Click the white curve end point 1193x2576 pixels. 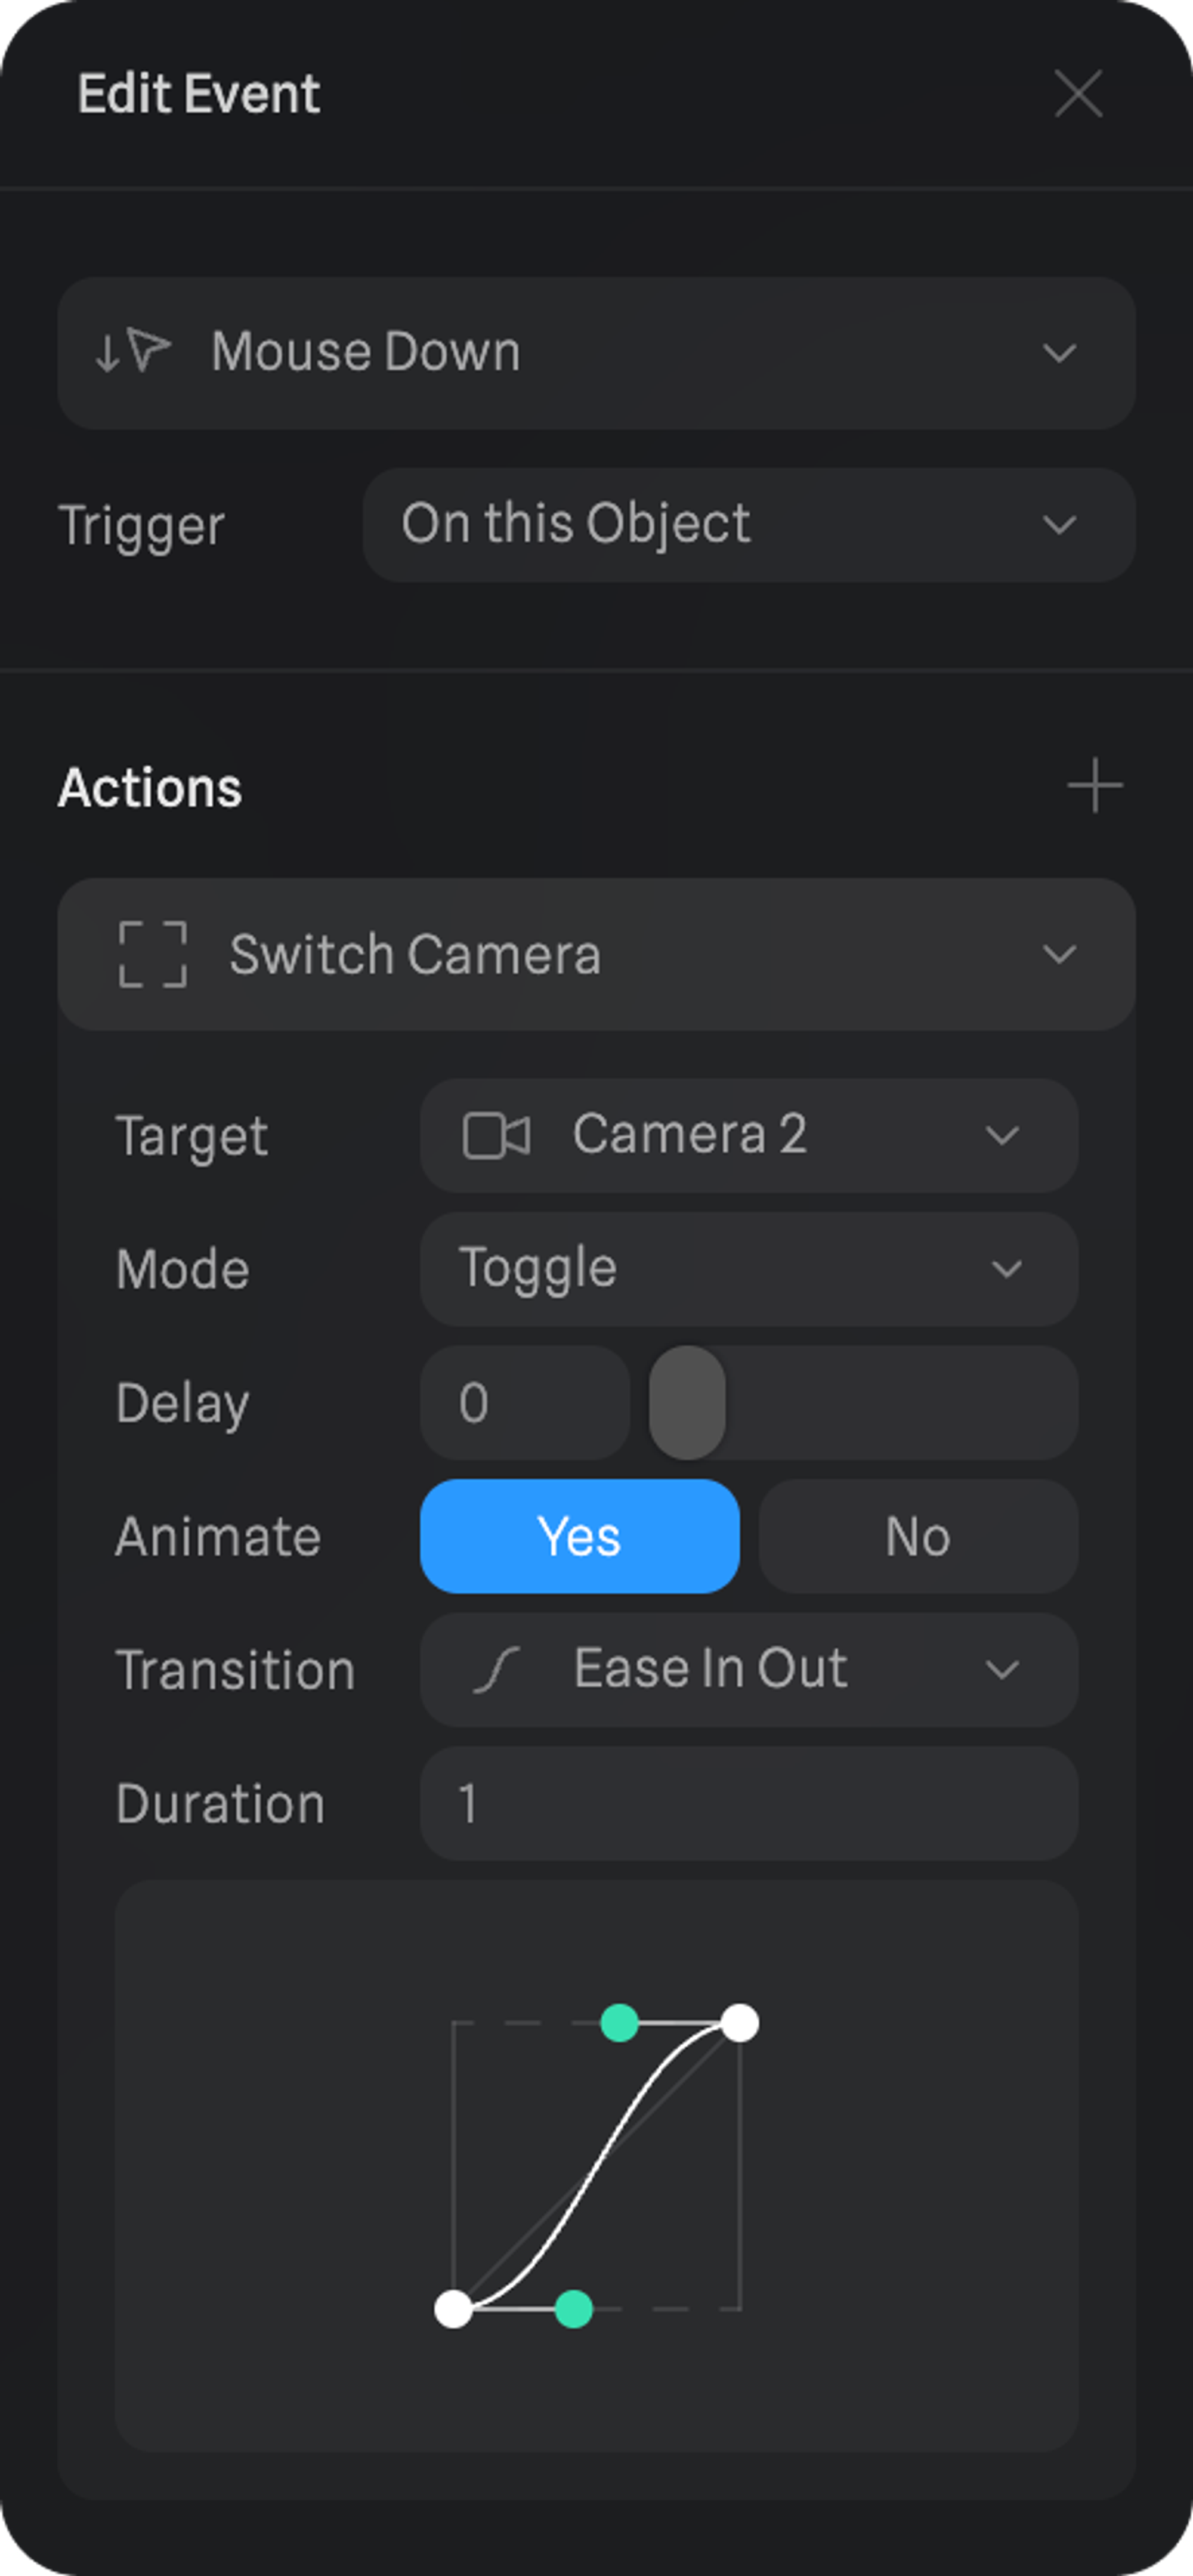(740, 2022)
